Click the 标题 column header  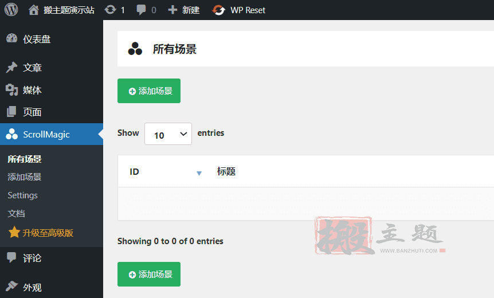(226, 171)
